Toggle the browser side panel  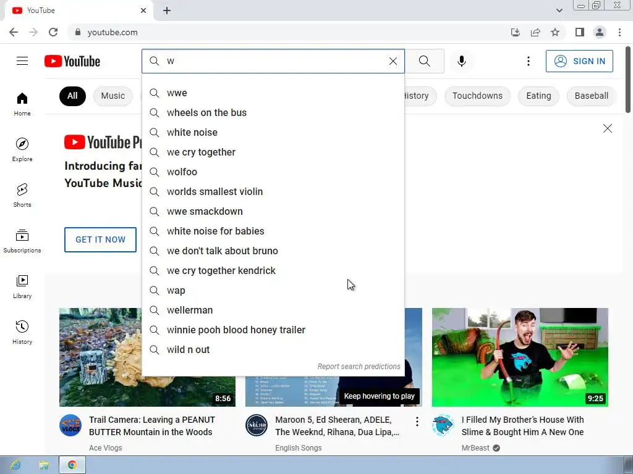(x=580, y=32)
